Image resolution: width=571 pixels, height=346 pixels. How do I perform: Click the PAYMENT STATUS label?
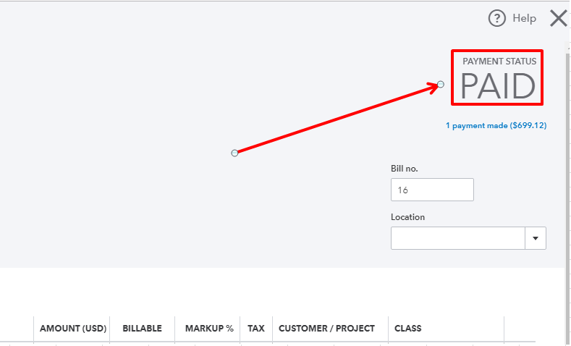point(499,62)
